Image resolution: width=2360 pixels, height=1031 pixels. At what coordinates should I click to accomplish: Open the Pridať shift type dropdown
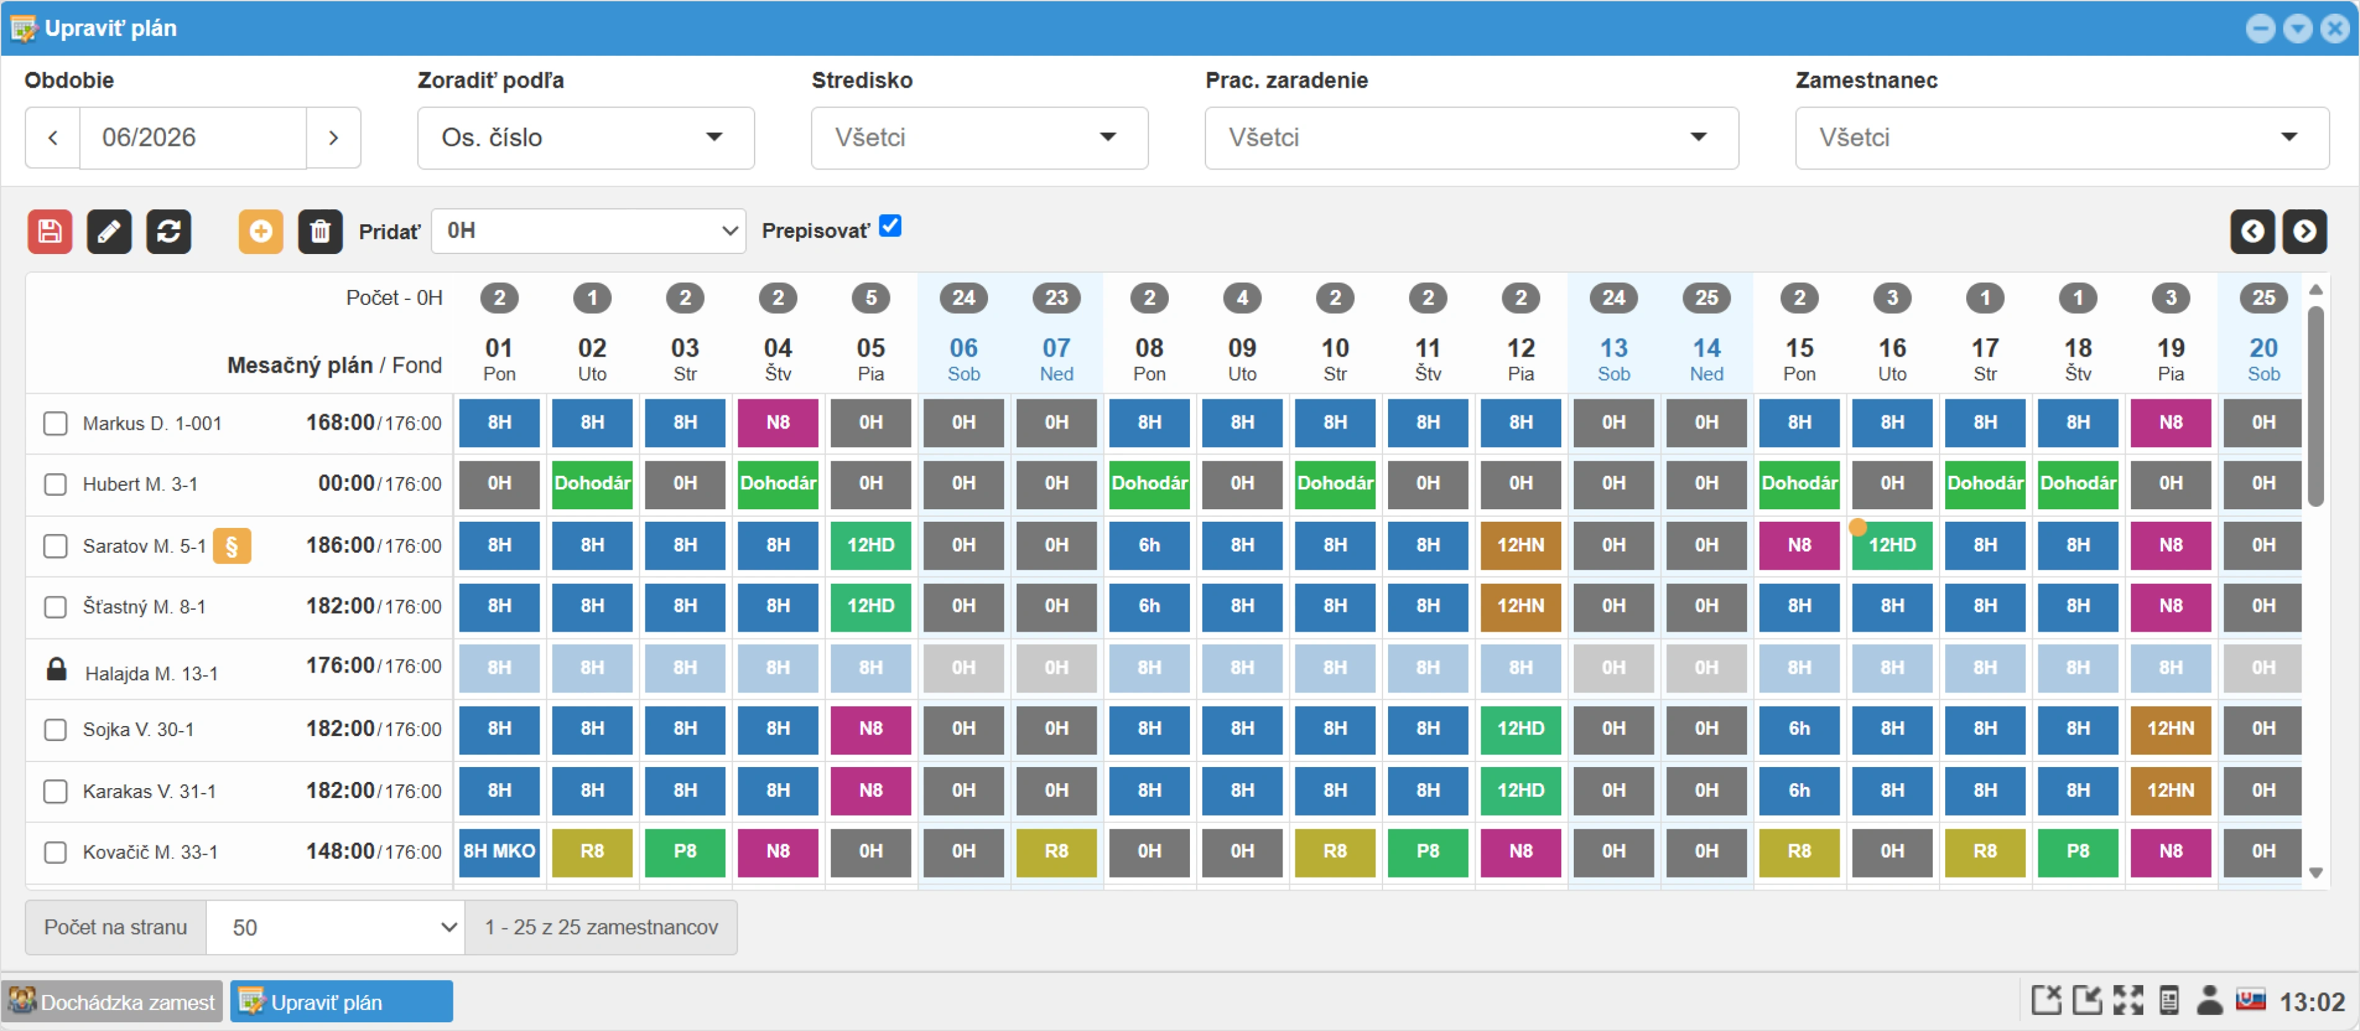(589, 231)
